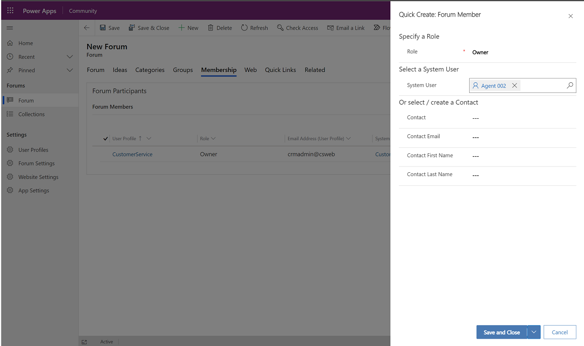
Task: Switch to the Quick Links tab
Action: 280,70
